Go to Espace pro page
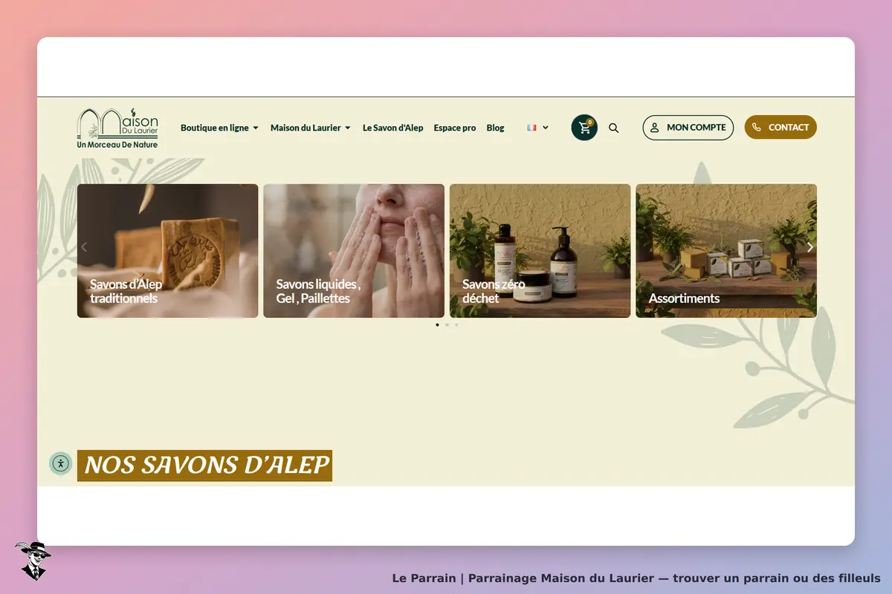Viewport: 892px width, 594px height. click(x=455, y=128)
